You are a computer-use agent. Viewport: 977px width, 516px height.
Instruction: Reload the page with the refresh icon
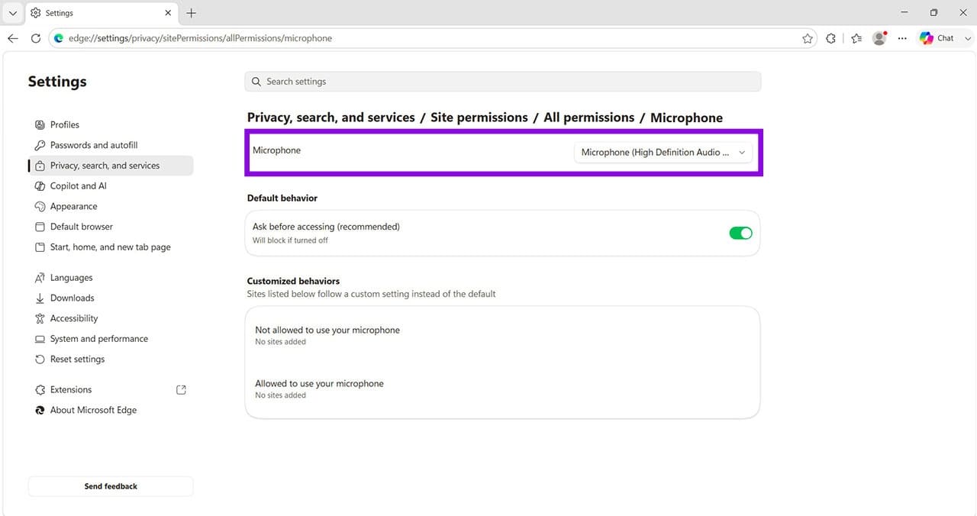coord(36,38)
